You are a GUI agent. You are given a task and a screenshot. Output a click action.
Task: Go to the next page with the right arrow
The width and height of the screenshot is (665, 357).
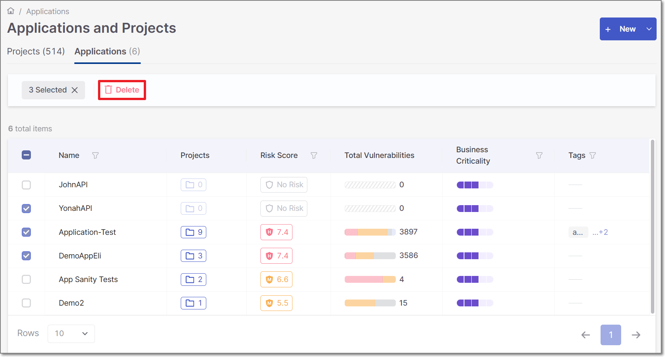(636, 335)
